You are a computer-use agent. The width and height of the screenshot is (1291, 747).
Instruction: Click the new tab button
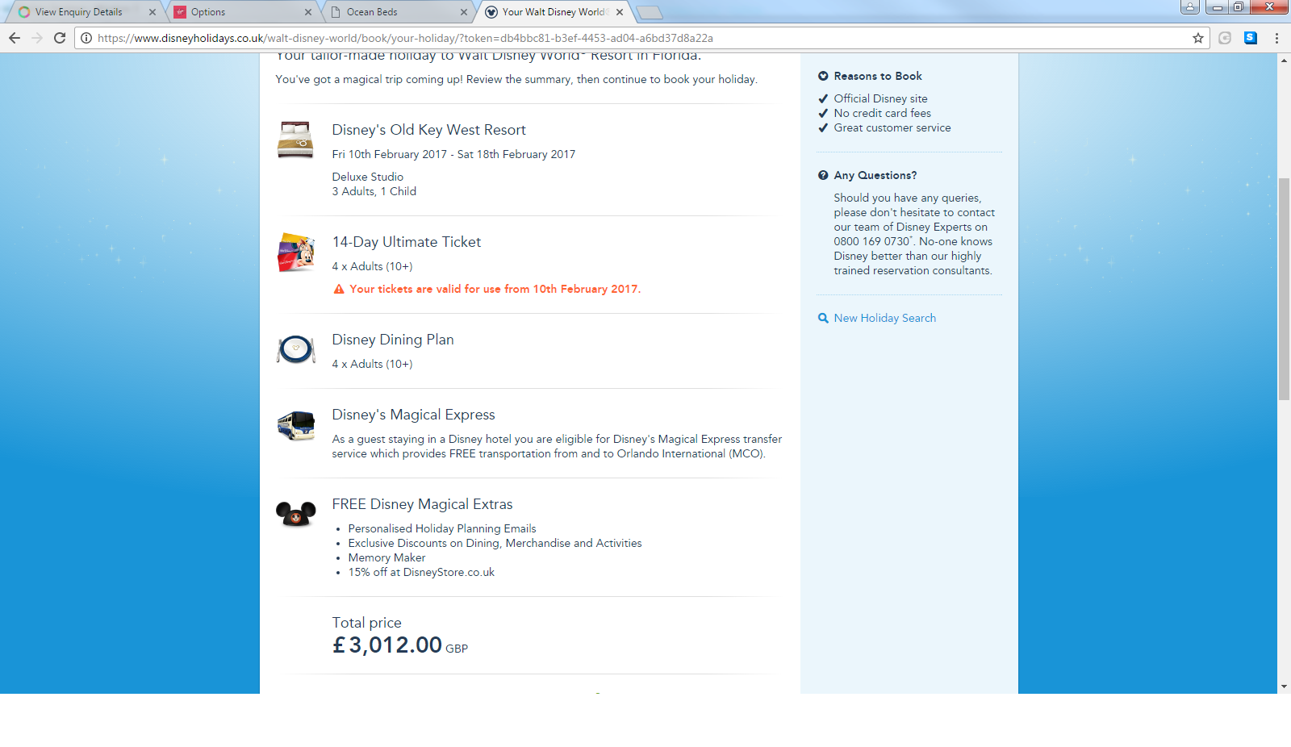click(x=649, y=12)
